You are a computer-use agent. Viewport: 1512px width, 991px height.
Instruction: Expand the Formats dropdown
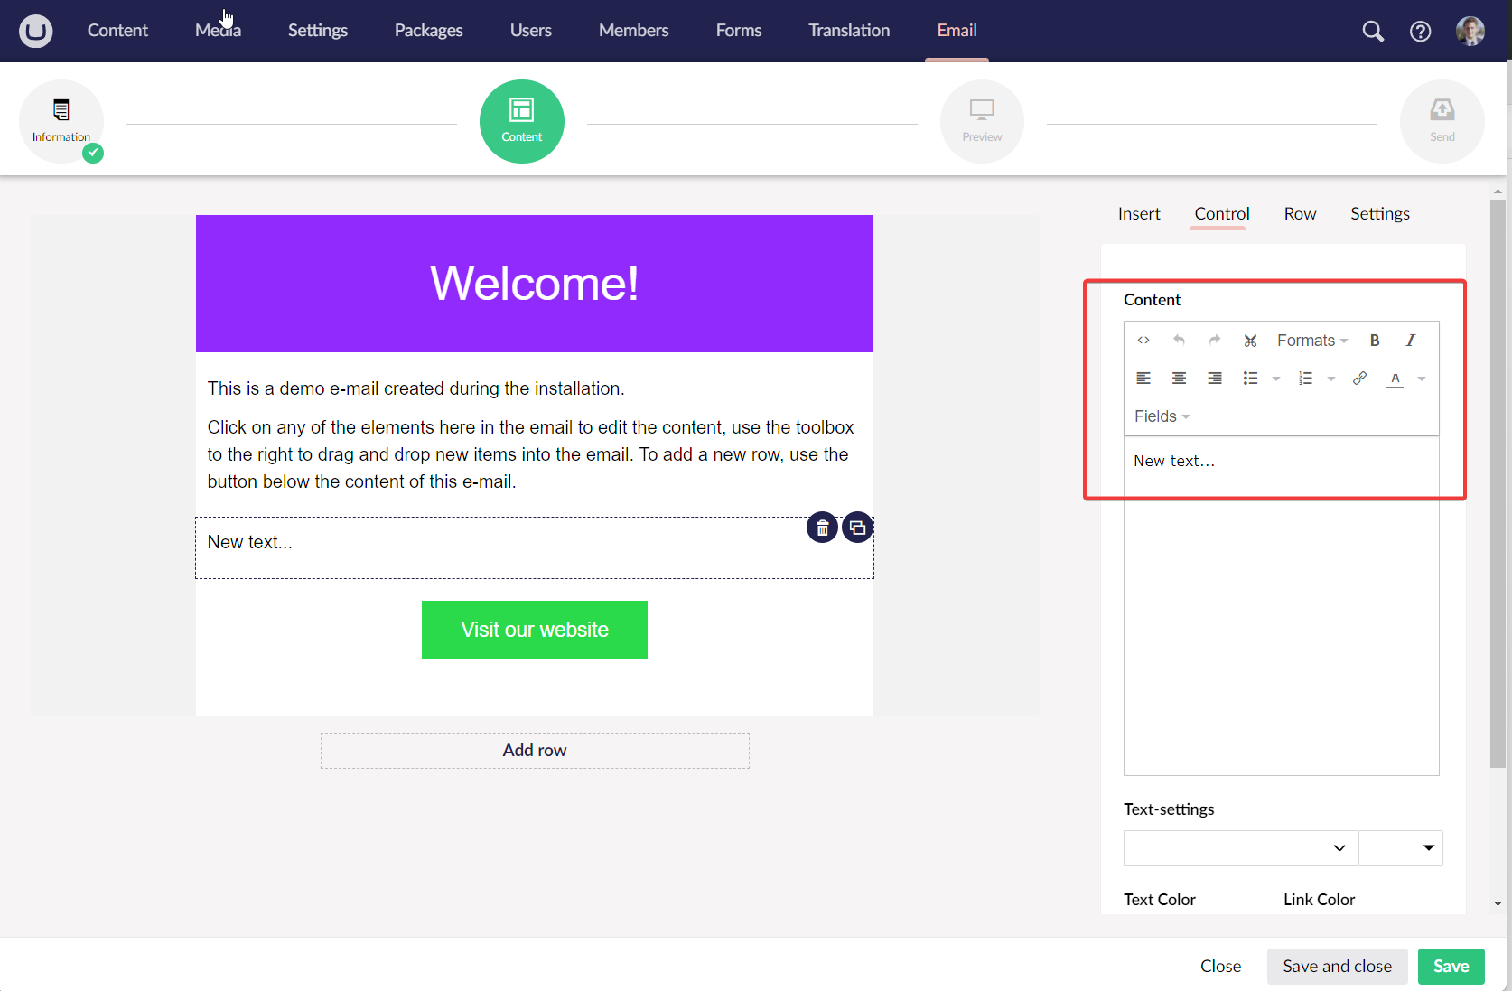click(1311, 341)
